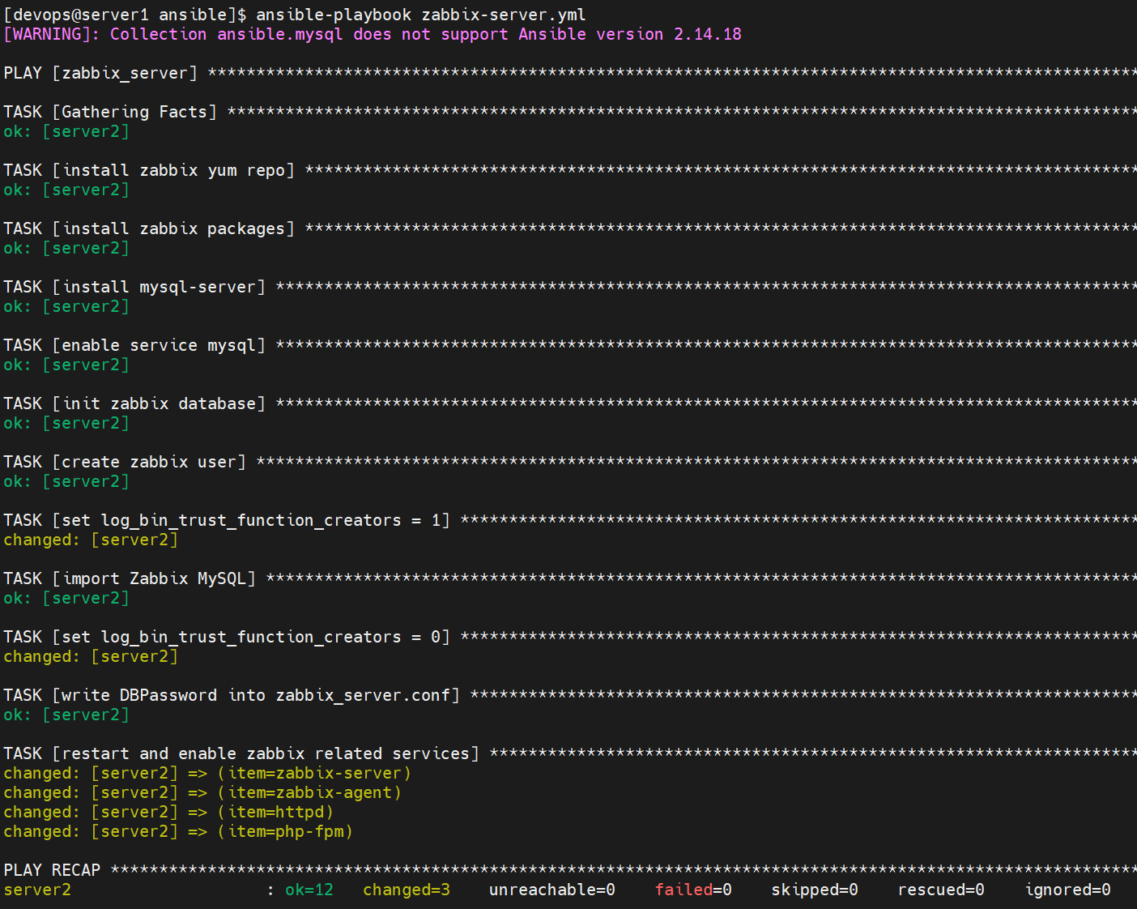Click the "[devops@server1 ansible]$" shell prompt
The height and width of the screenshot is (909, 1137).
point(126,15)
